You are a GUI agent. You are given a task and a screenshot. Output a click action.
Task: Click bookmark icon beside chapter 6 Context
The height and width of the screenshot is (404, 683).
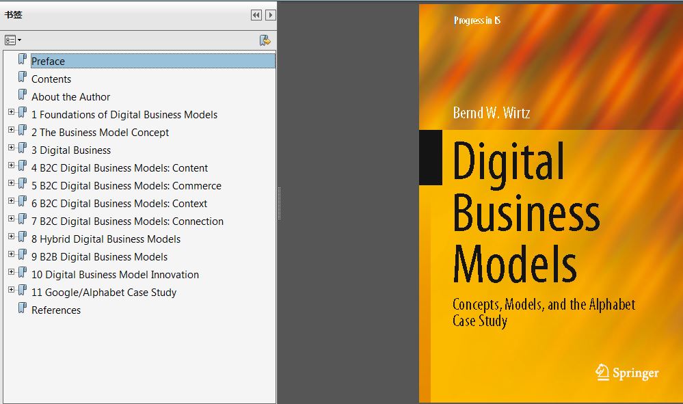pyautogui.click(x=22, y=202)
